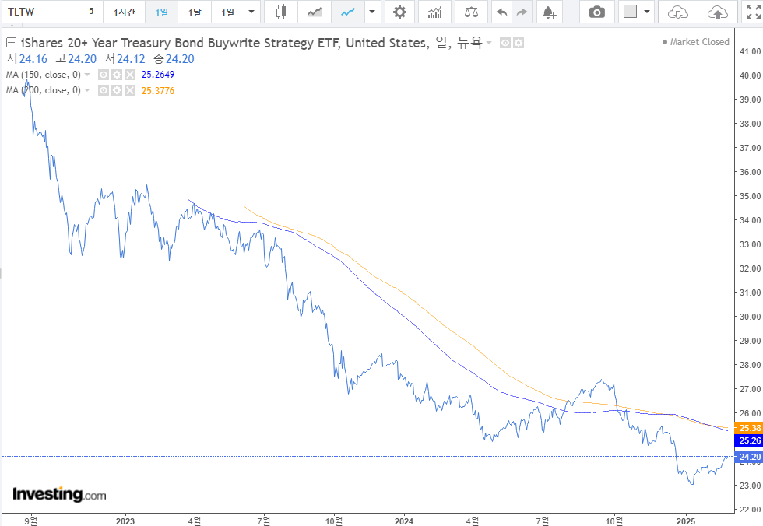The height and width of the screenshot is (526, 763).
Task: Click the 2024 time axis label
Action: [x=404, y=521]
